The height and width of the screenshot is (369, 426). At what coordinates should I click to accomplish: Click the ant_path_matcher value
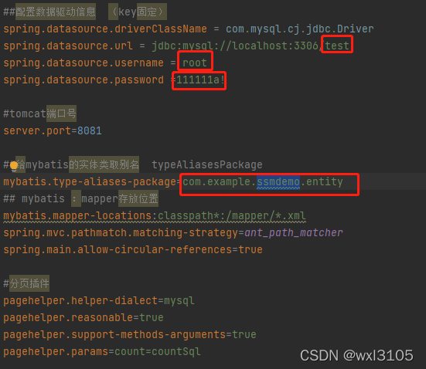coord(294,233)
